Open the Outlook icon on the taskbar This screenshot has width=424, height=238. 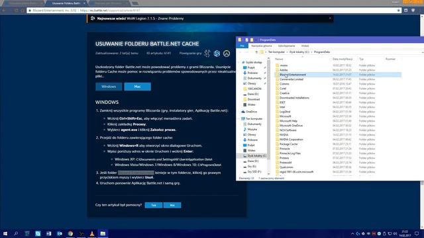click(60, 233)
